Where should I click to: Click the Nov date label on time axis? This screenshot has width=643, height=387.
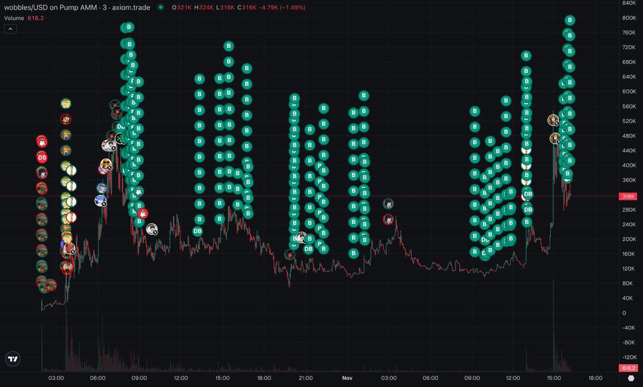coord(347,377)
